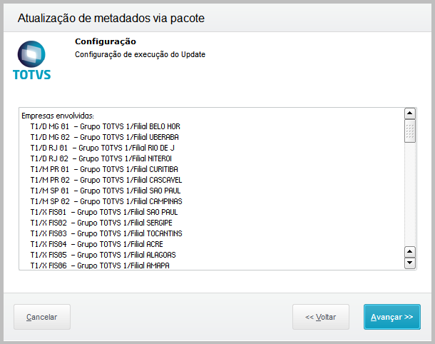Image resolution: width=435 pixels, height=344 pixels.
Task: Click the up arrow directly above the scroll-down arrow
Action: coord(409,252)
